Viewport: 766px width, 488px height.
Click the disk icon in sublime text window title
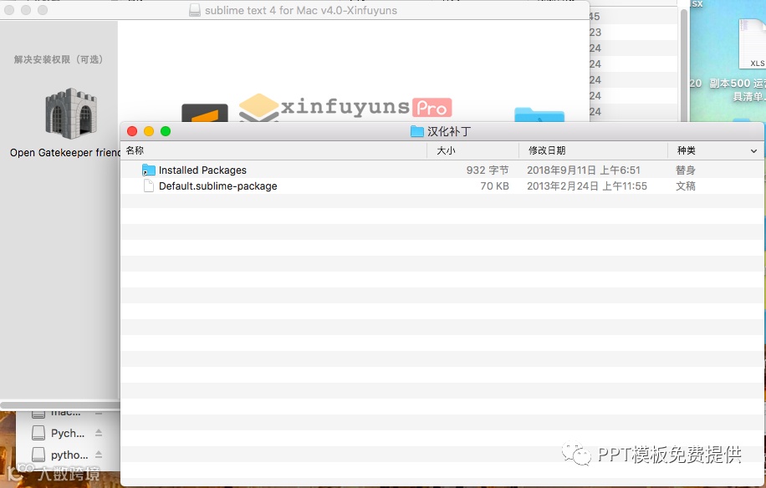pyautogui.click(x=195, y=10)
